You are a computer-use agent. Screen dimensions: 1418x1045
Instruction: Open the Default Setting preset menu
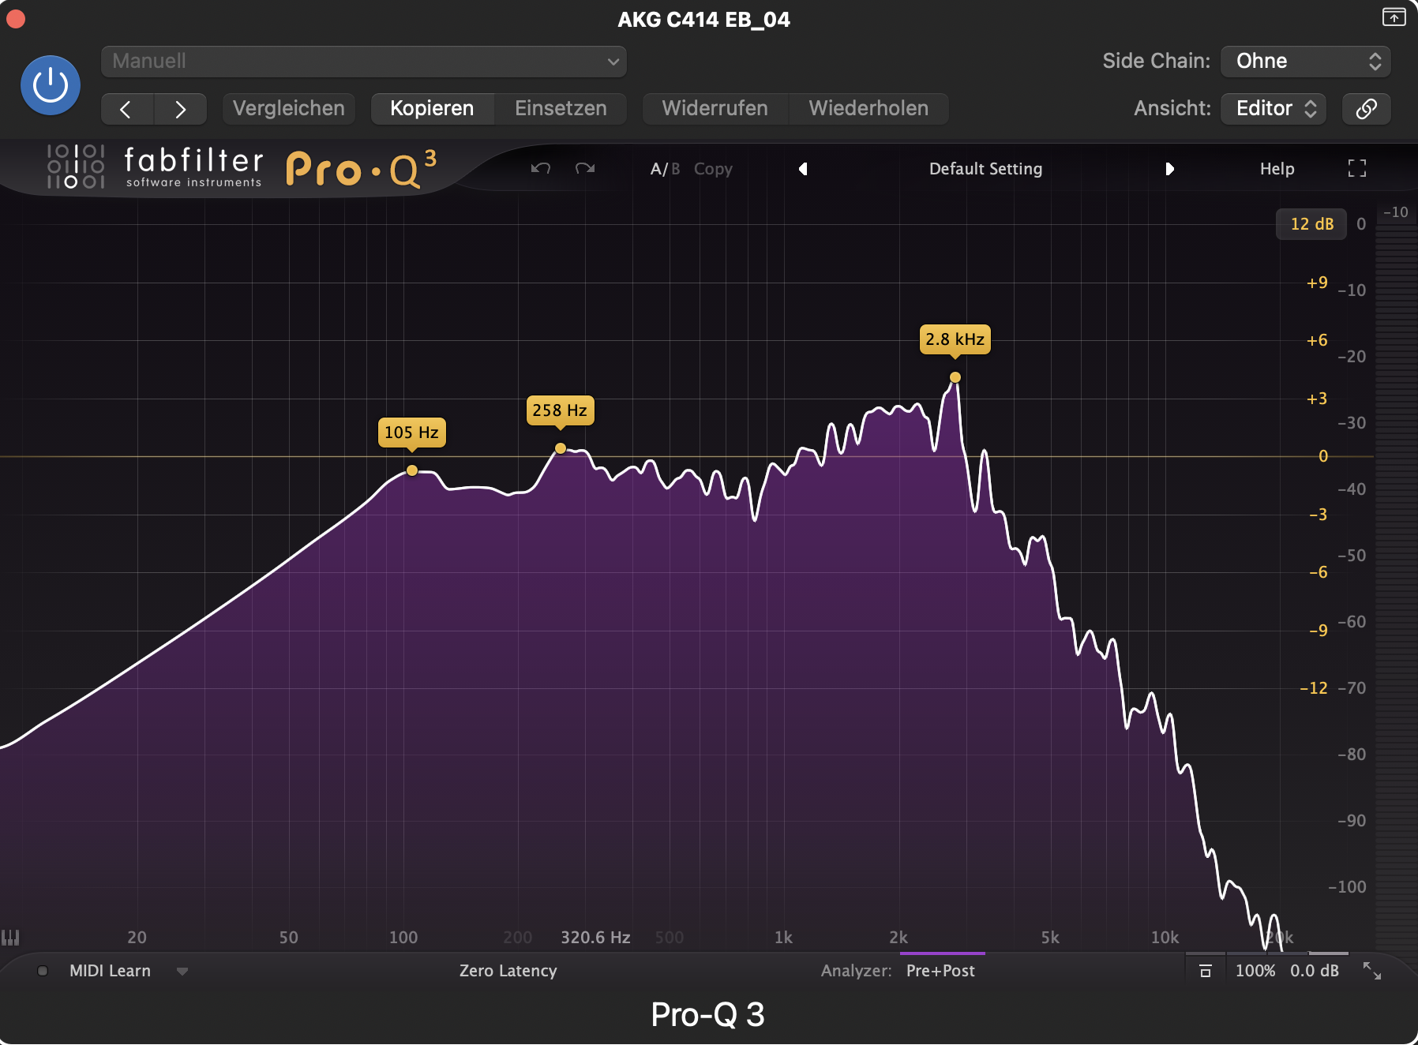pos(985,169)
